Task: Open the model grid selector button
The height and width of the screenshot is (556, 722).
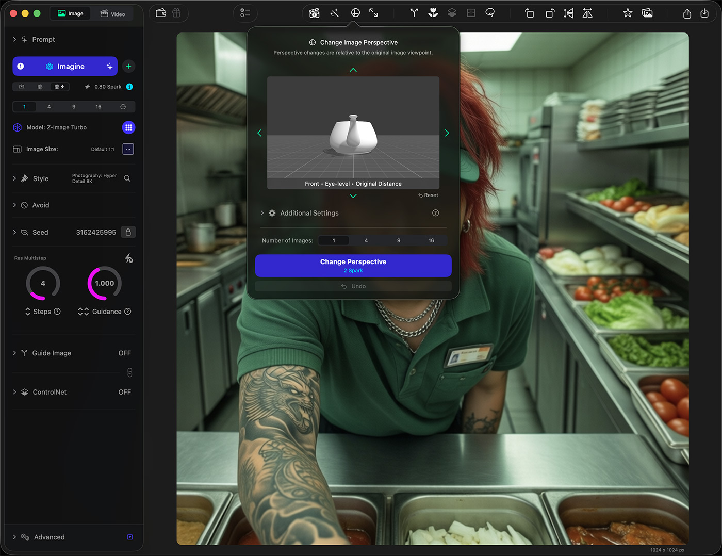Action: pyautogui.click(x=128, y=127)
